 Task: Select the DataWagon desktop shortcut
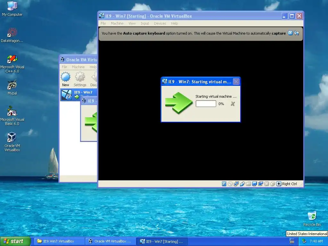pos(12,35)
